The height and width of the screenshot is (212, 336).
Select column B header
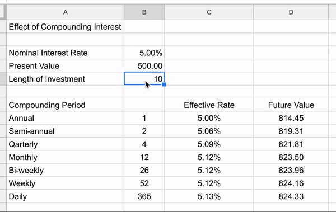144,12
